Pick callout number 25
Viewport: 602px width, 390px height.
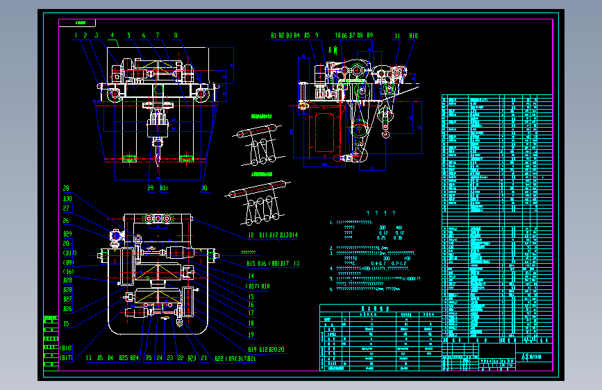(x=149, y=358)
